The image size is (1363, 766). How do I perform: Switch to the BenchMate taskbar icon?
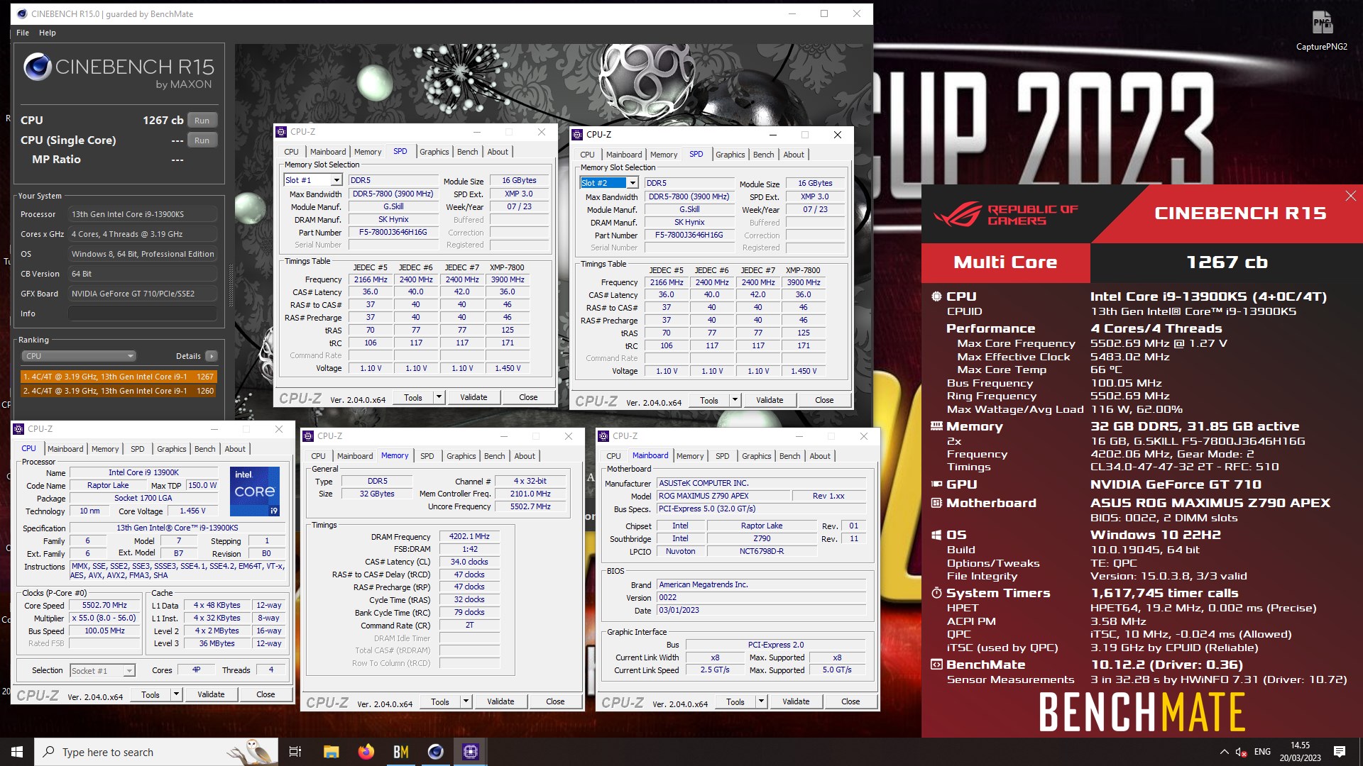pyautogui.click(x=401, y=752)
